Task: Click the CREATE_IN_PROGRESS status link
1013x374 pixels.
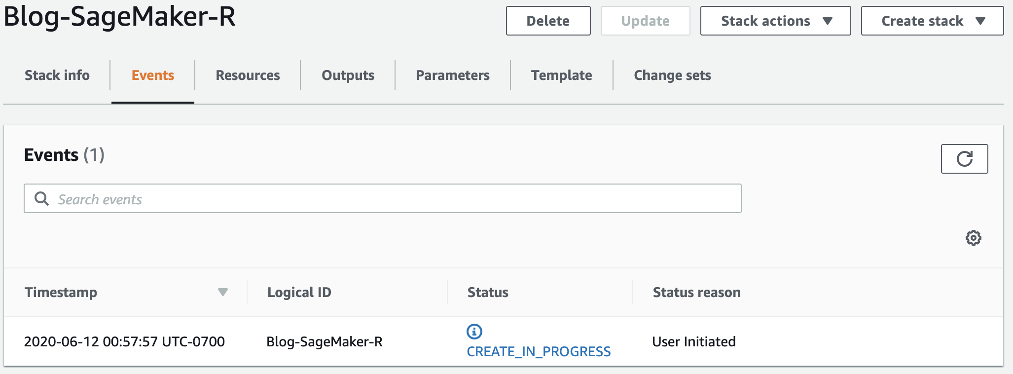Action: (x=539, y=351)
